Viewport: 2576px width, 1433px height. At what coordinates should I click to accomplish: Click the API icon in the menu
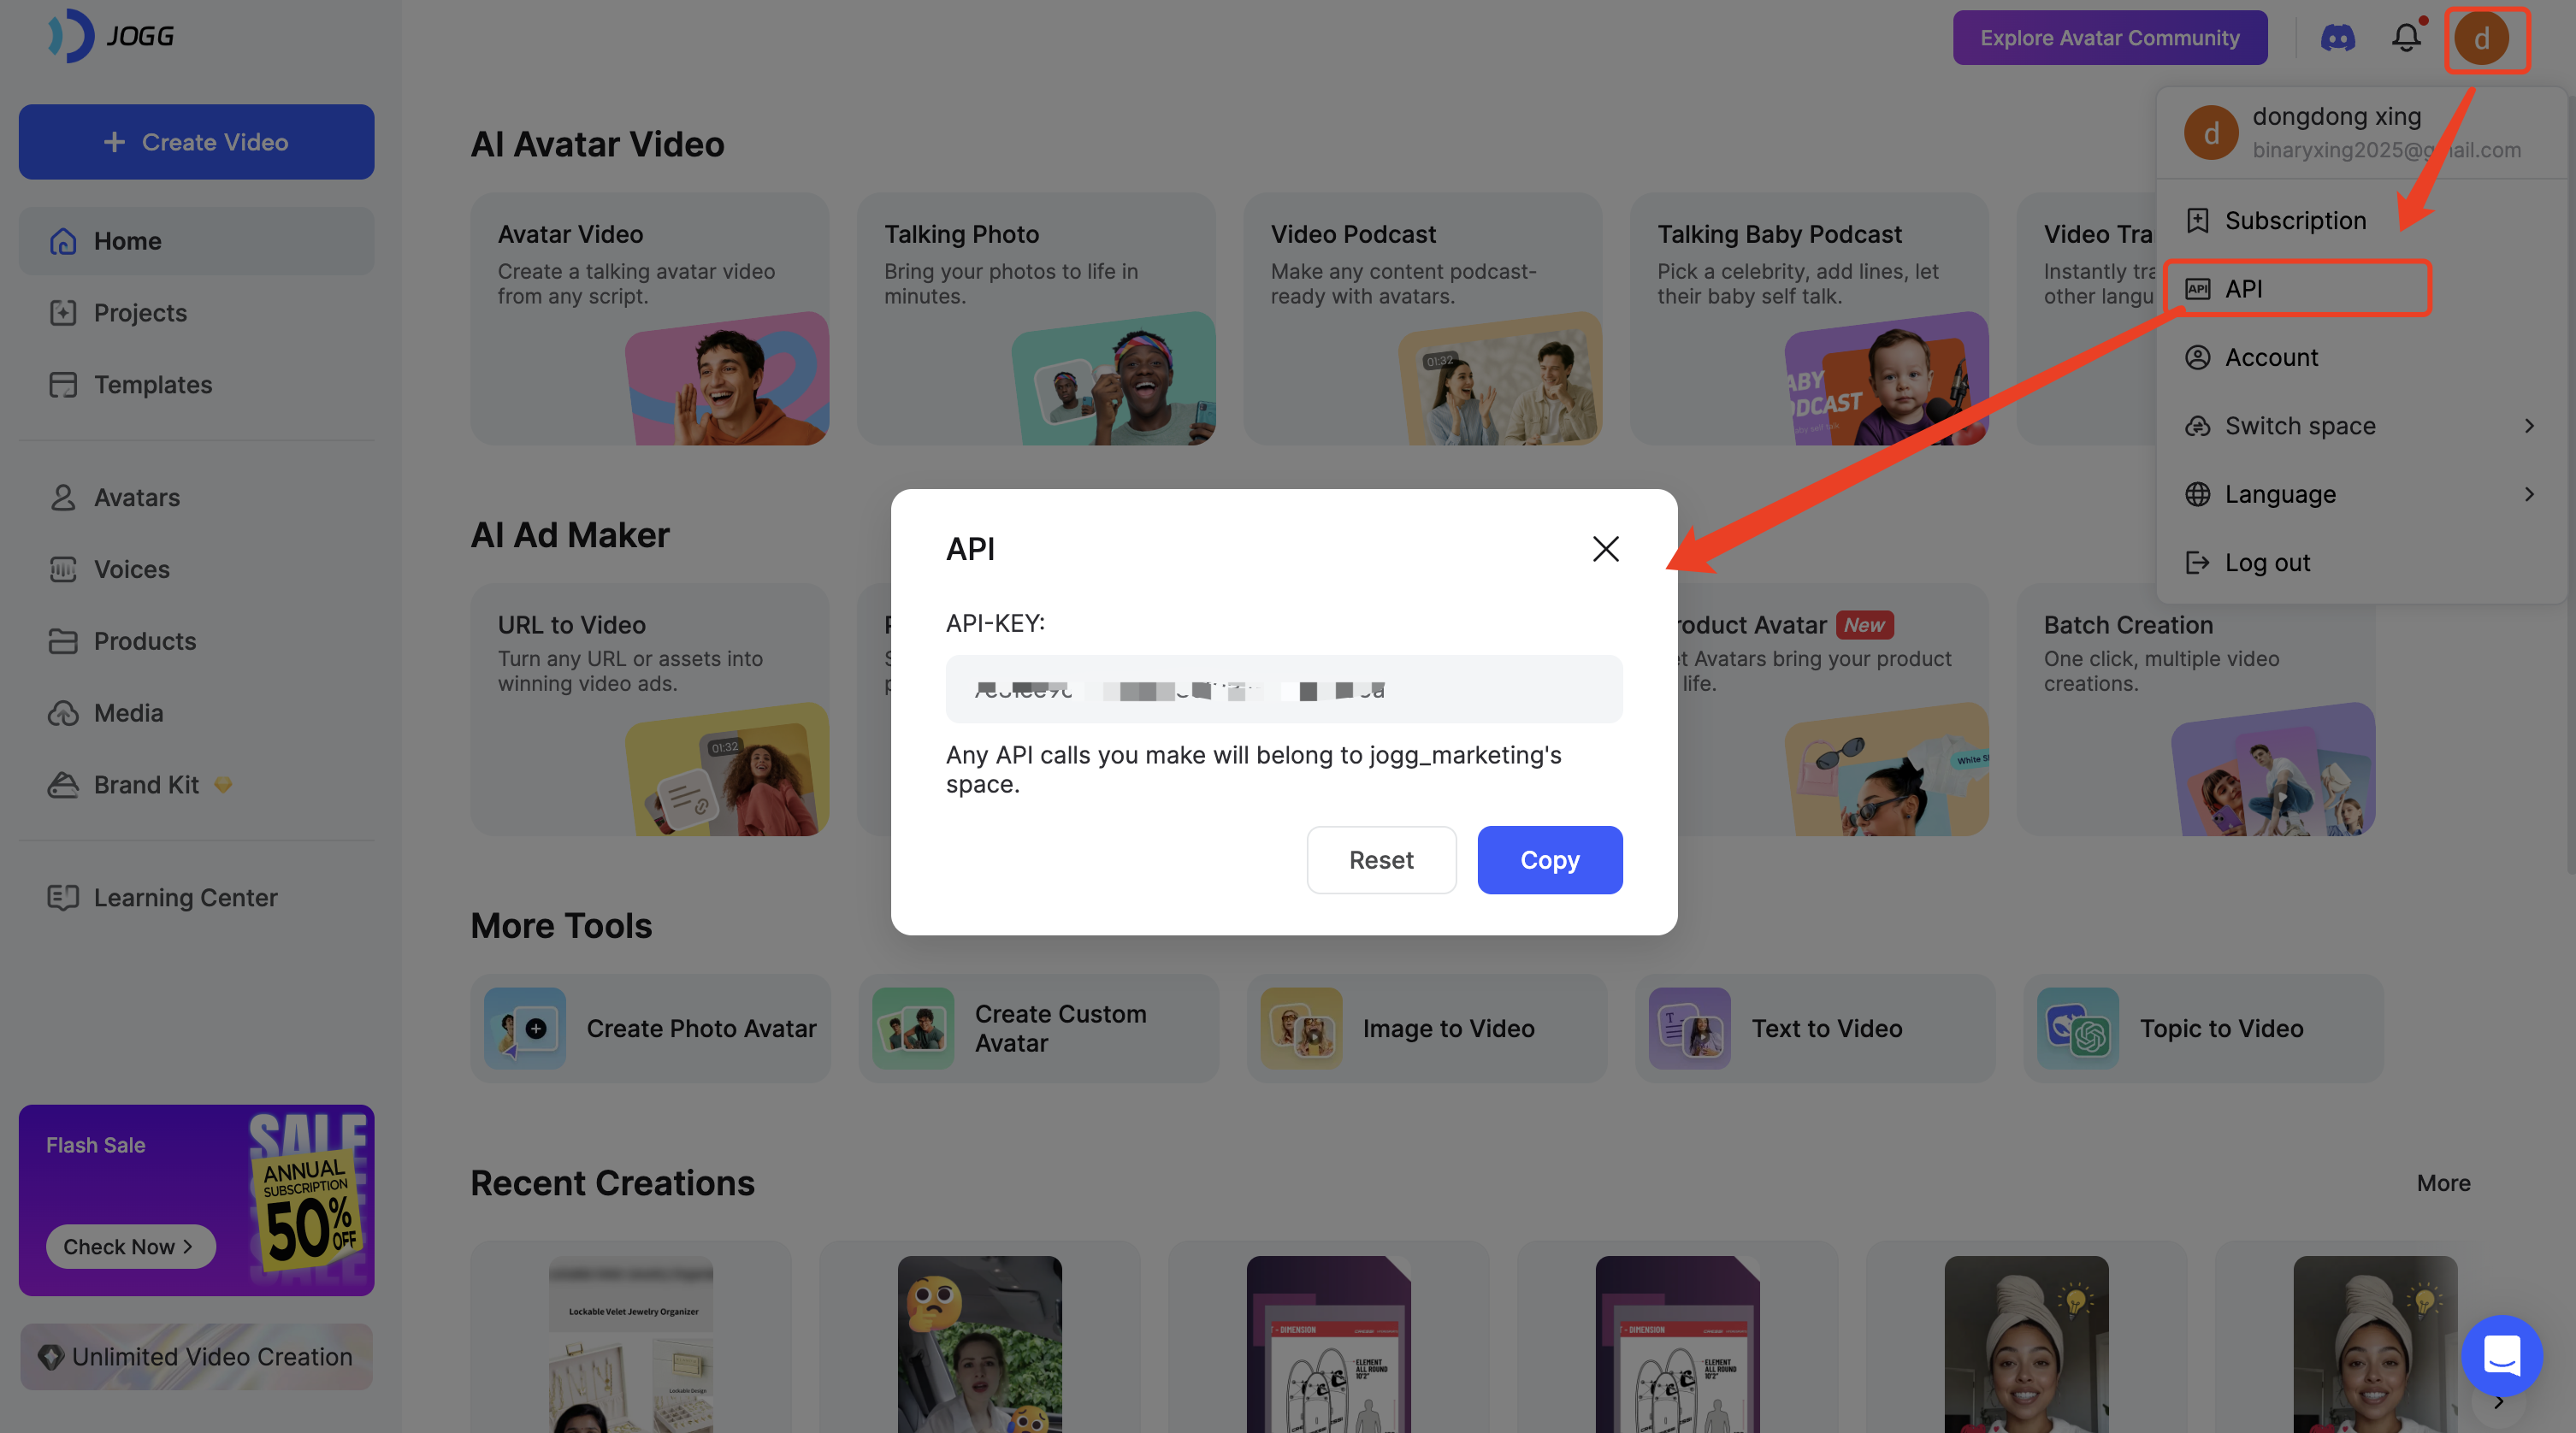[2197, 289]
